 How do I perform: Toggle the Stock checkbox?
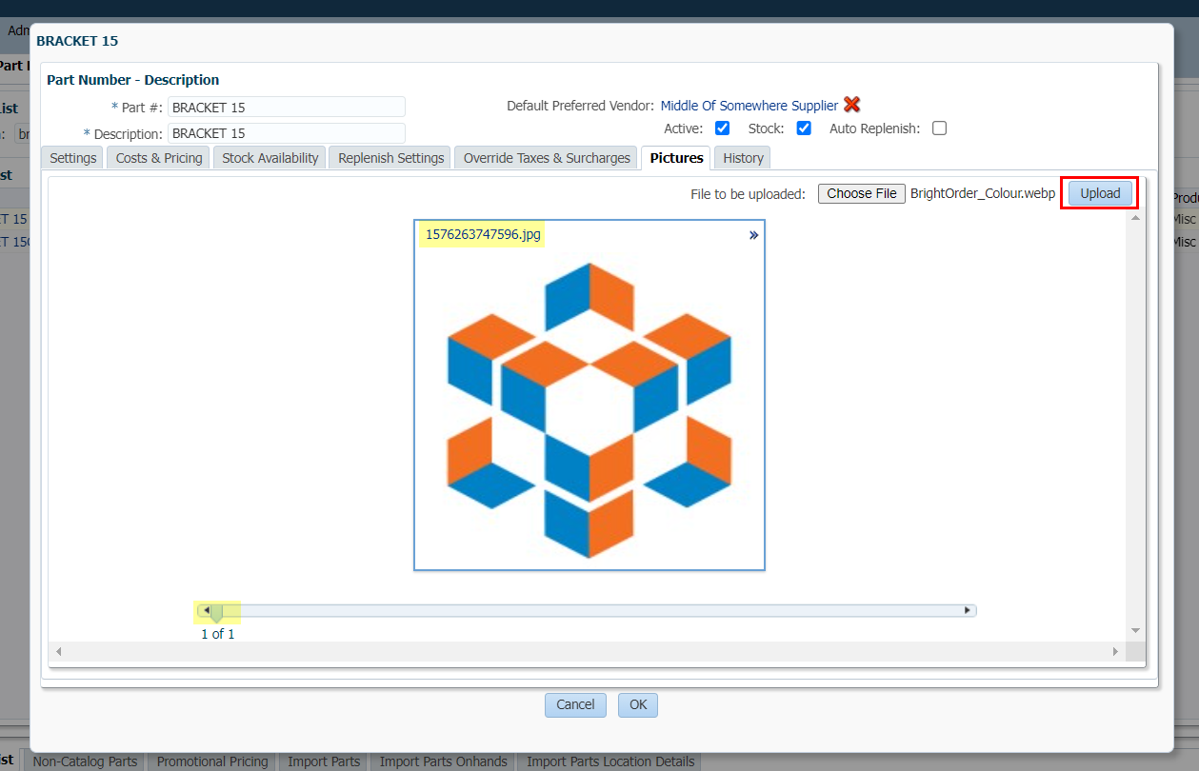pos(804,128)
